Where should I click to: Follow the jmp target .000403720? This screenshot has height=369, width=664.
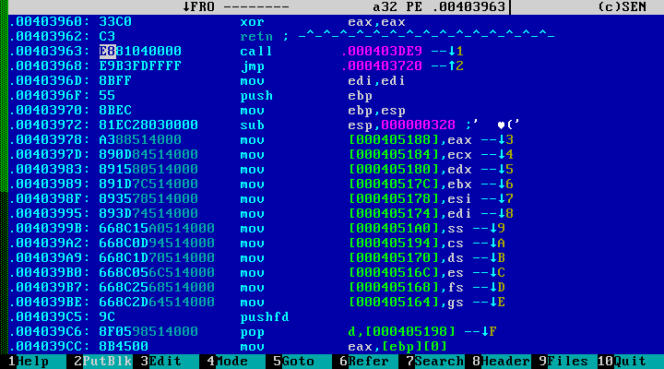pos(383,65)
